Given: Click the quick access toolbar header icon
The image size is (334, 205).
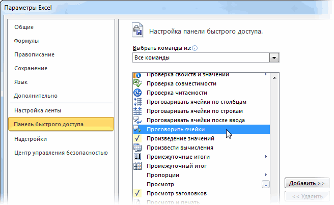Looking at the screenshot, I should pyautogui.click(x=137, y=30).
